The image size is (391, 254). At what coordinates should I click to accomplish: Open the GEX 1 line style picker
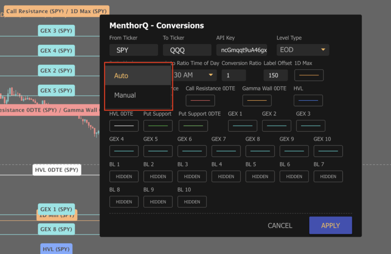click(x=242, y=126)
